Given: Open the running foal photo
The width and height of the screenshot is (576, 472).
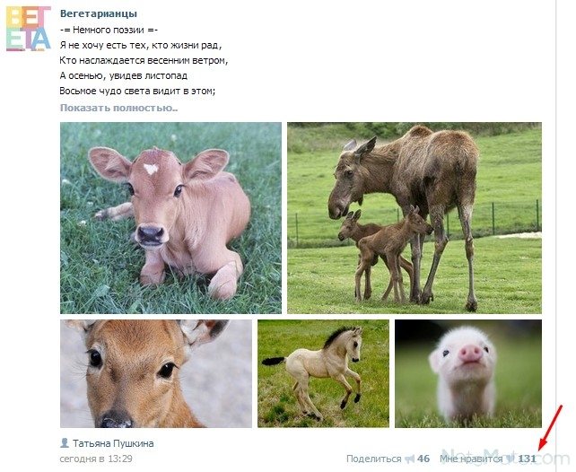Looking at the screenshot, I should tap(323, 373).
